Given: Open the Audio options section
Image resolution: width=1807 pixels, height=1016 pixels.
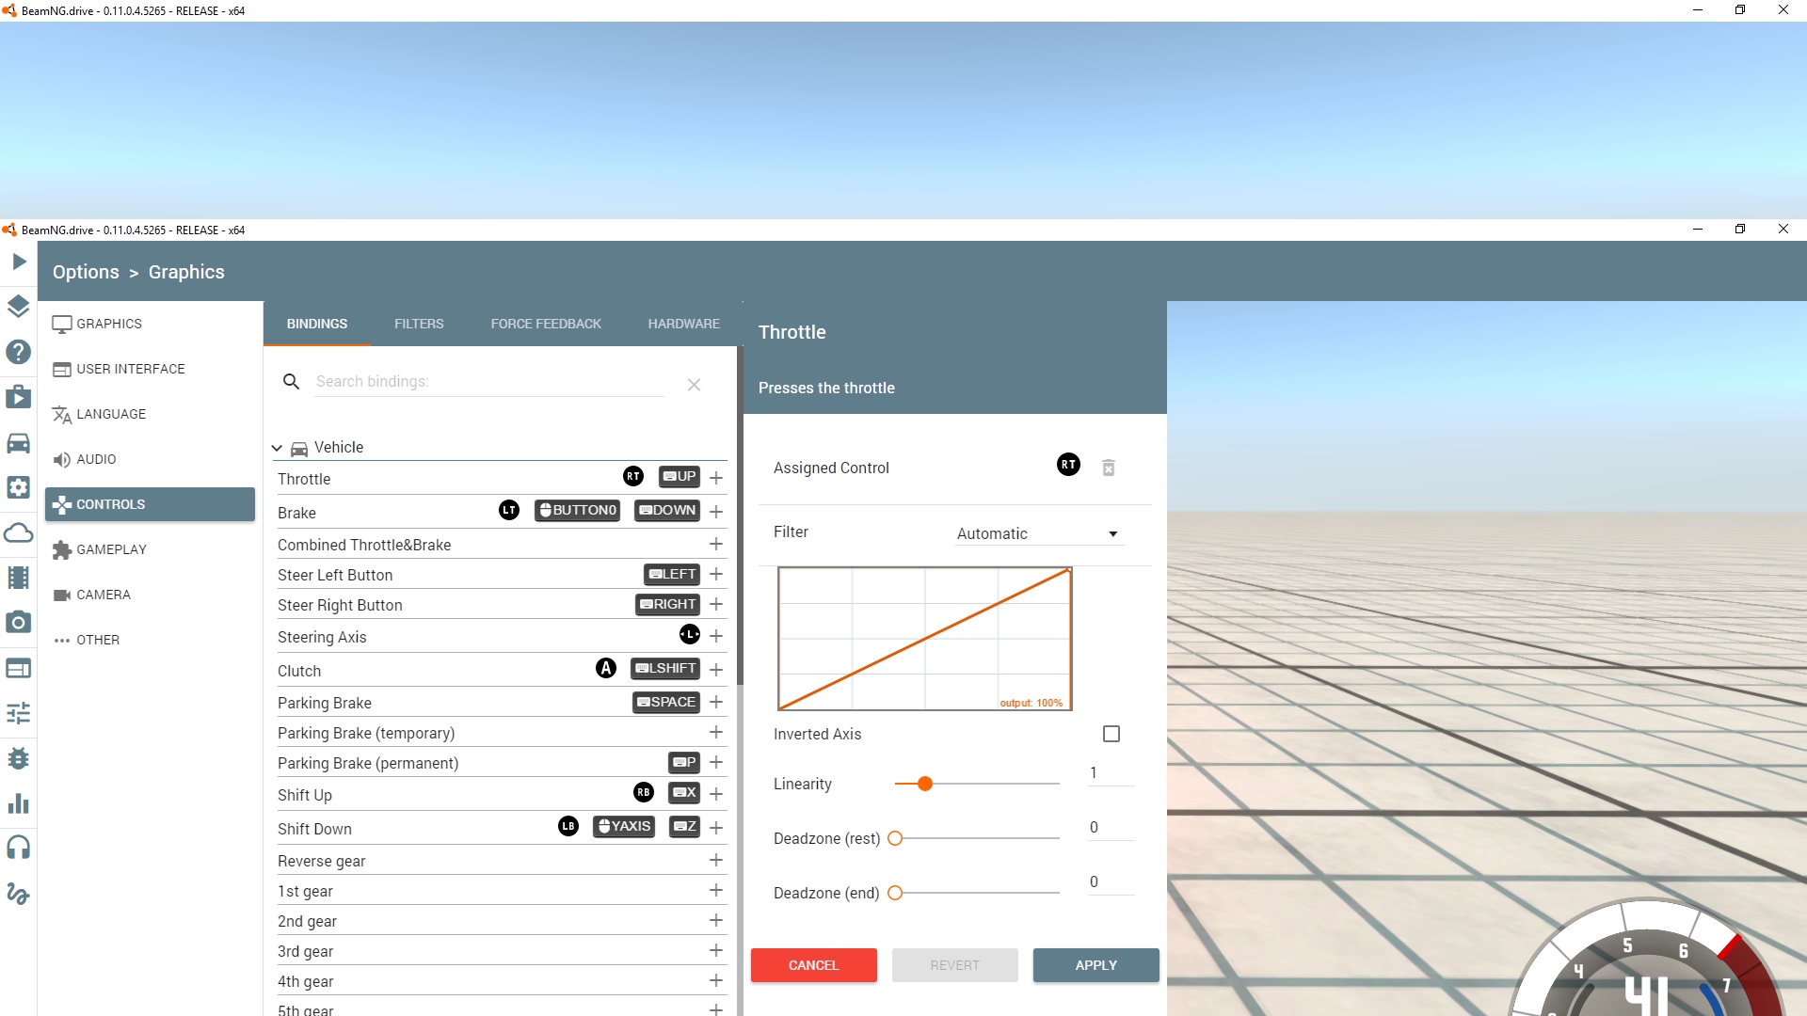Looking at the screenshot, I should click(x=151, y=459).
